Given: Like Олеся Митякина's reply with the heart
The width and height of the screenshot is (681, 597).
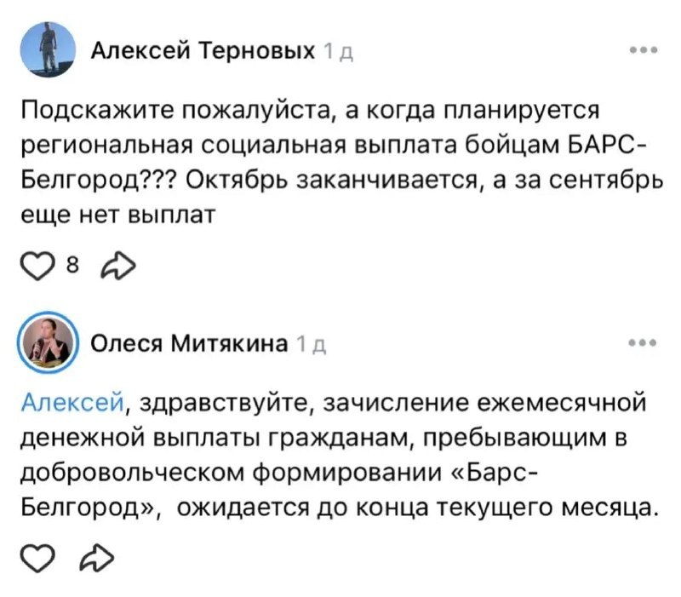Looking at the screenshot, I should 37,558.
